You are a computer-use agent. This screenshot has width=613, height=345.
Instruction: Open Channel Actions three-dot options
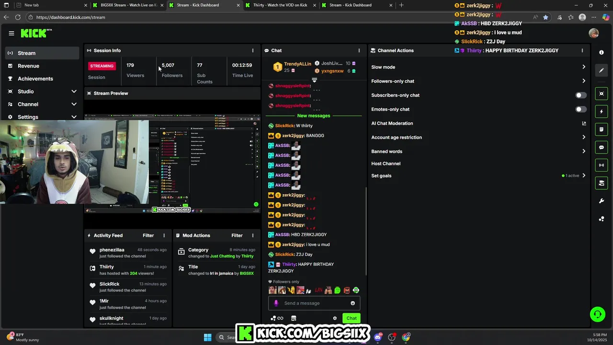(582, 50)
